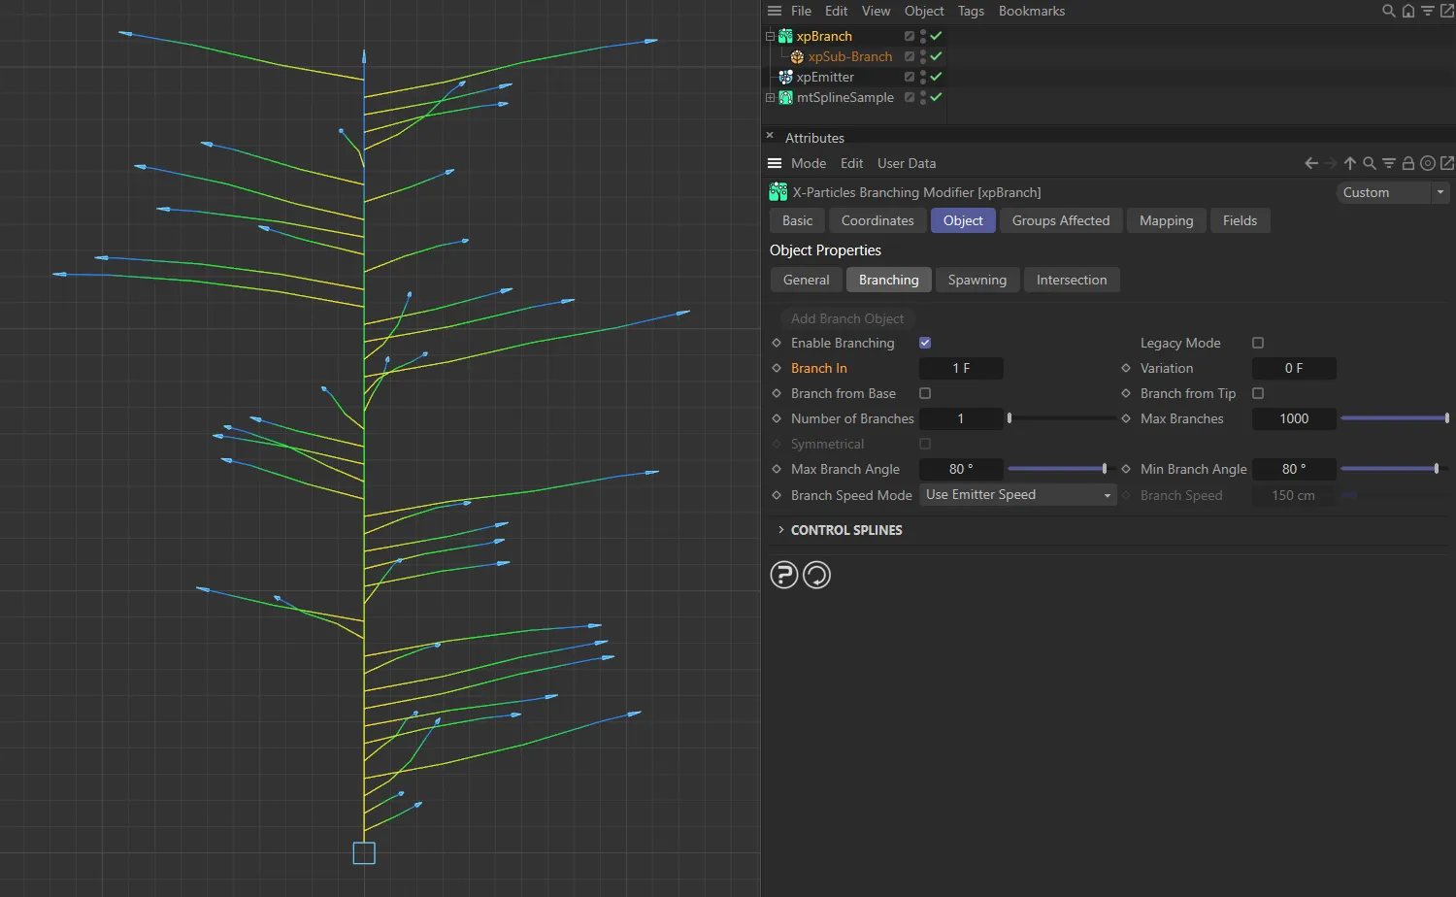Click the help question mark icon
The height and width of the screenshot is (897, 1456).
point(784,575)
